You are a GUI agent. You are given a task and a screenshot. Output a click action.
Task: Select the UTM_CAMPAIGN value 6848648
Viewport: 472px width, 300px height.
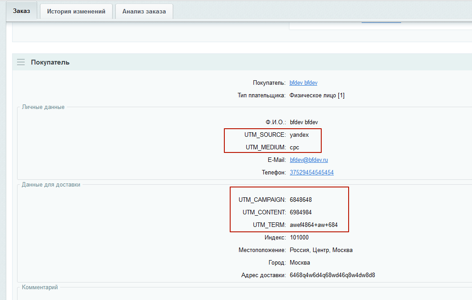301,200
